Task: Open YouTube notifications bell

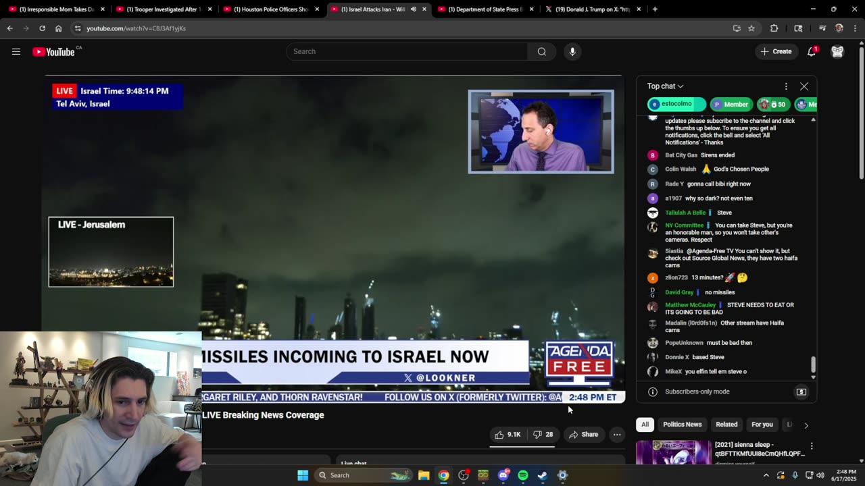Action: point(812,51)
